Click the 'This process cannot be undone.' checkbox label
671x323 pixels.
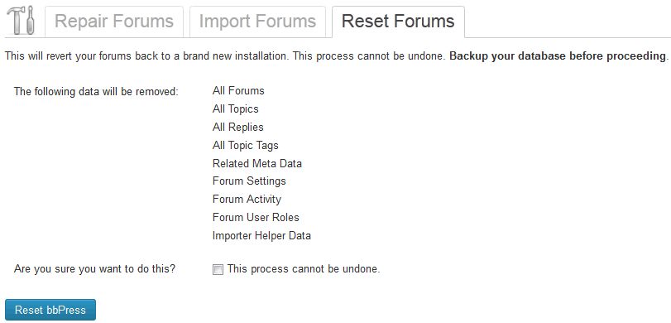tap(304, 269)
